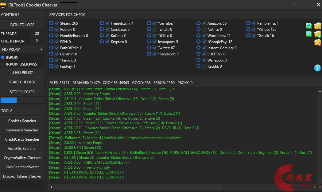Open the gear icon next to Freebitco.in
Viewport: 322px width, 192px height.
coord(102,23)
